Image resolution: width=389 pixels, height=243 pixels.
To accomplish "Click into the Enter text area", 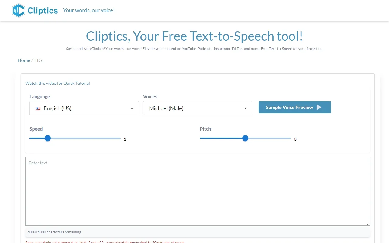I will pos(198,191).
